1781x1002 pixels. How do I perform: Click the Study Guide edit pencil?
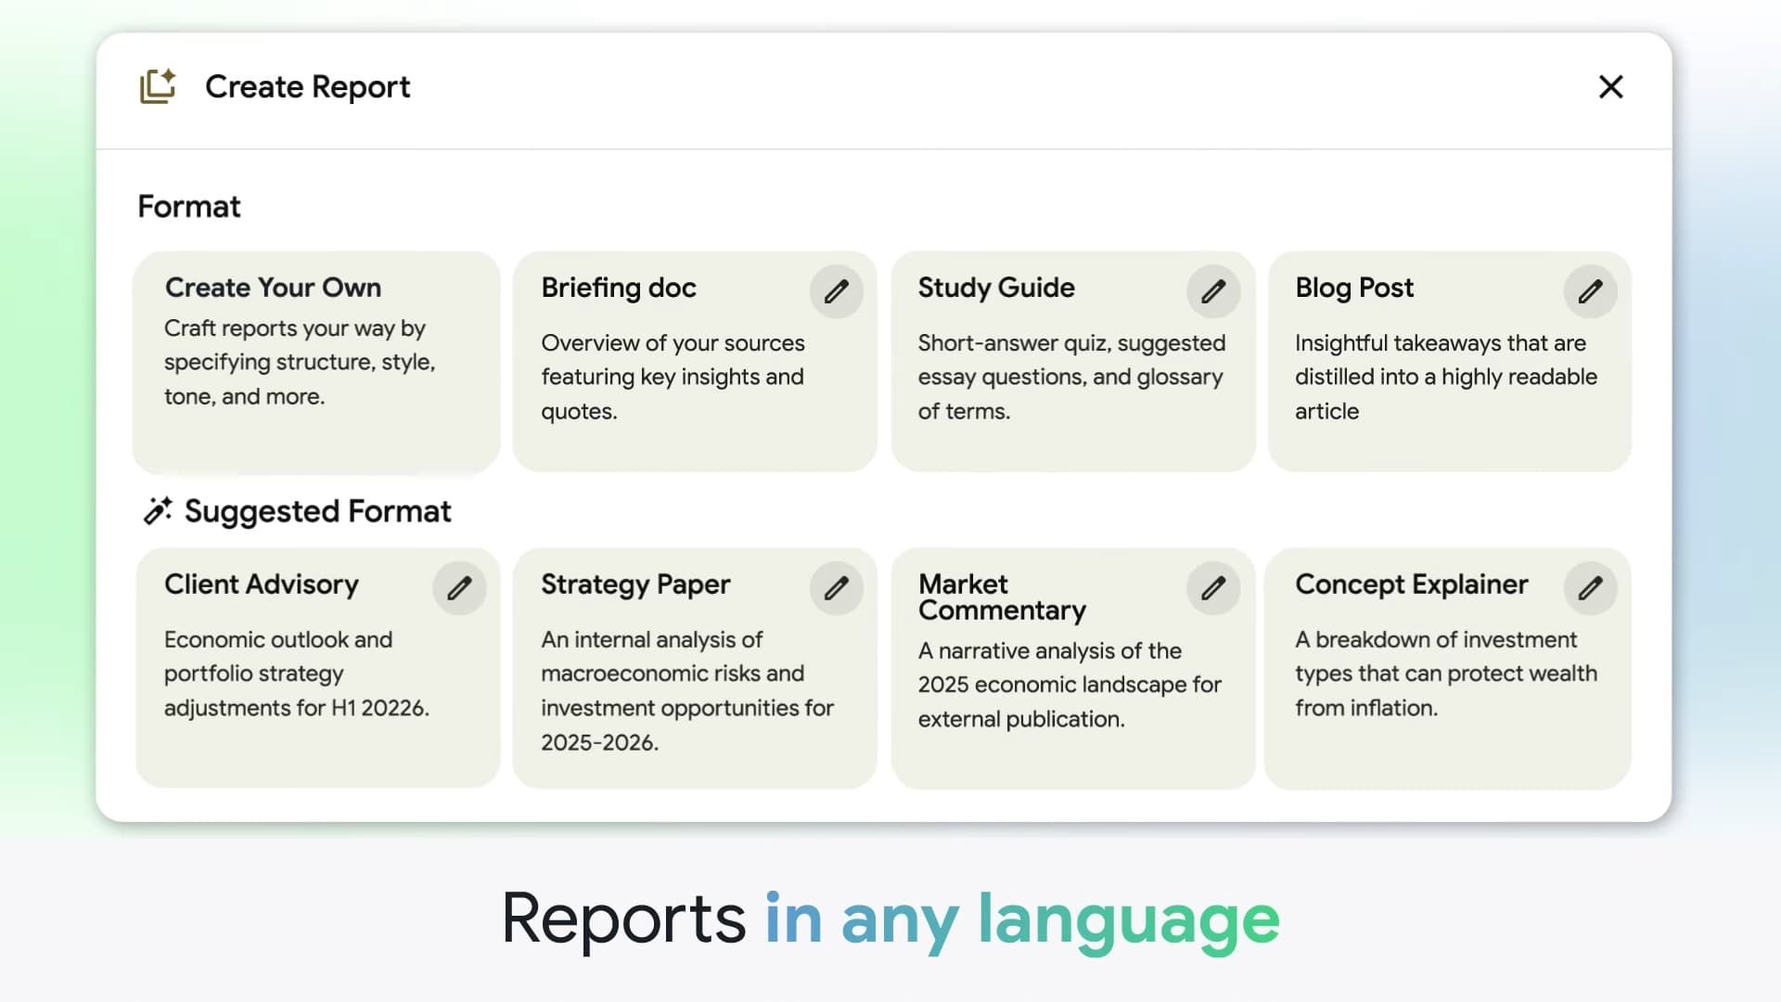coord(1213,291)
